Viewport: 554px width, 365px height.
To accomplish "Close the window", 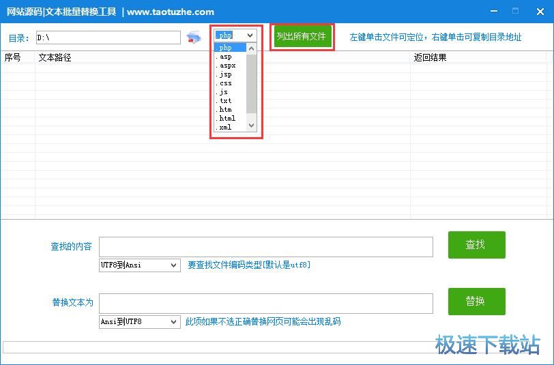I will click(540, 12).
